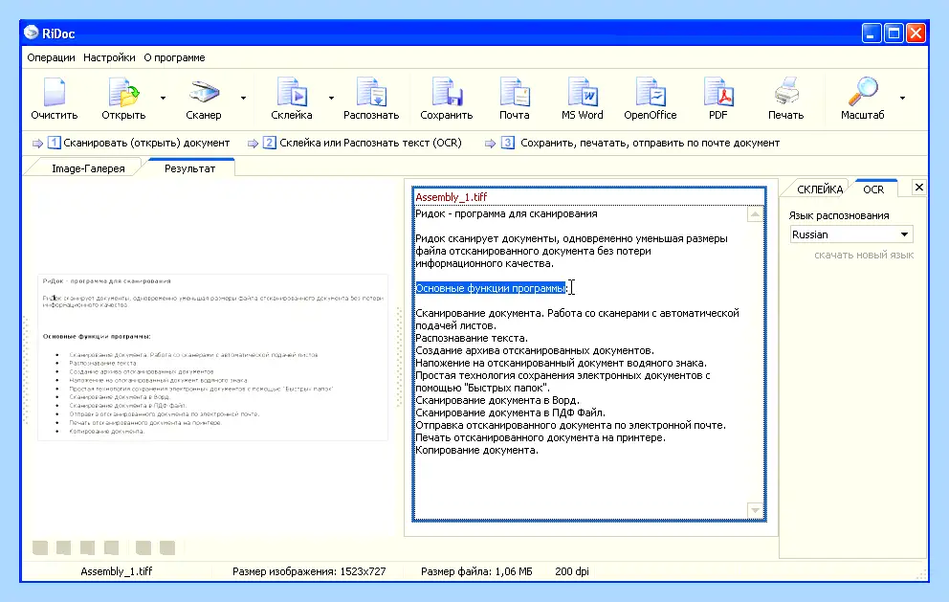Export document to PDF icon

pos(718,93)
